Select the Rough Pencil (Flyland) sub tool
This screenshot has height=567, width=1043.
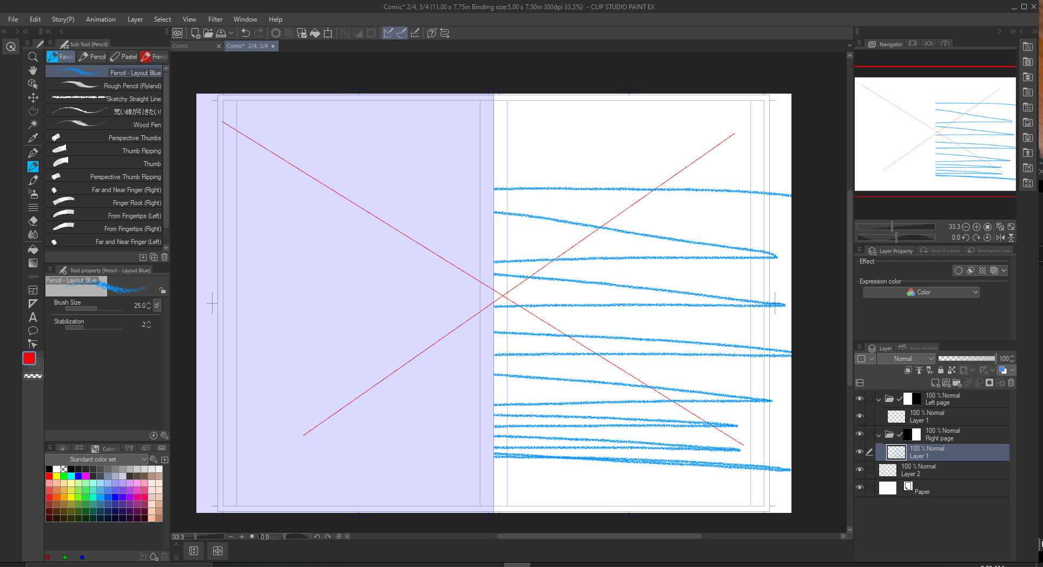(104, 86)
